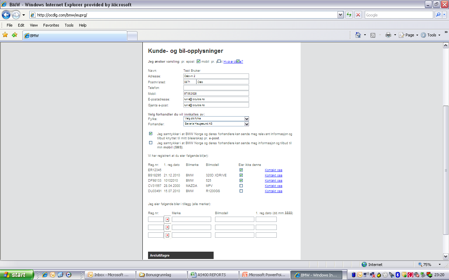
Task: Expand Print button dropdown arrow
Action: click(395, 35)
